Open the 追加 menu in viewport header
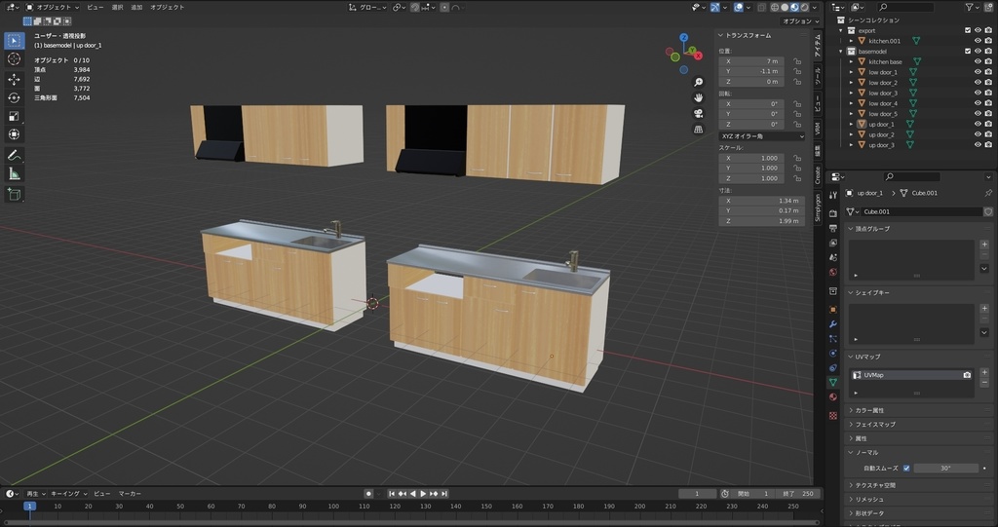998x527 pixels. click(136, 7)
